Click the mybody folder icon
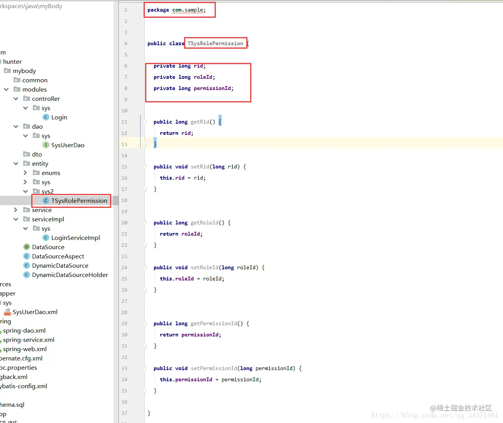 pos(7,71)
